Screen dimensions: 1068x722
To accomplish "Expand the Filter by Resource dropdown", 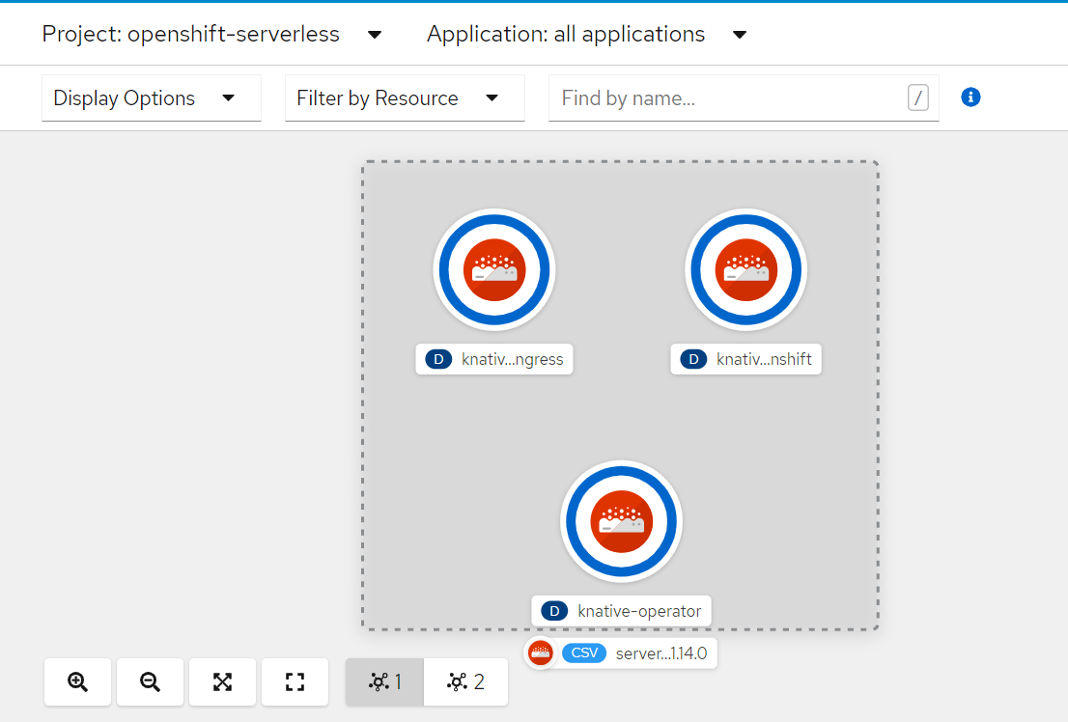I will (405, 98).
